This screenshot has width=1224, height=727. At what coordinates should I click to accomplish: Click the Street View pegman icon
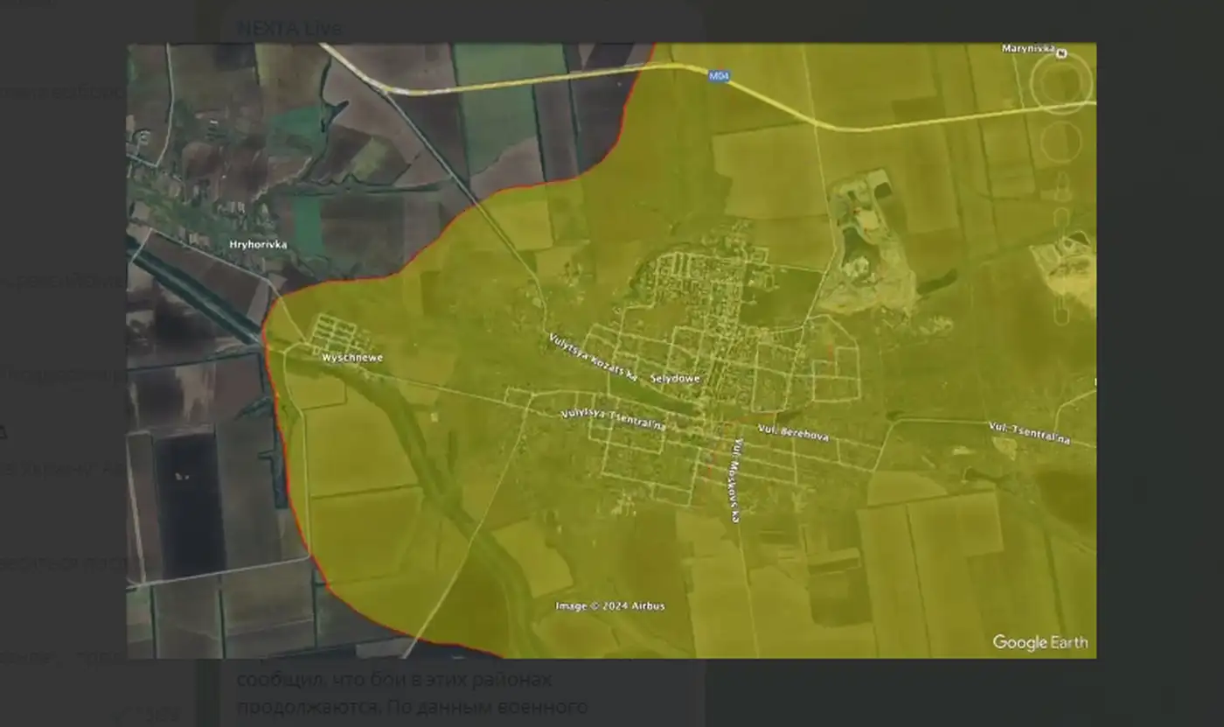[1061, 183]
